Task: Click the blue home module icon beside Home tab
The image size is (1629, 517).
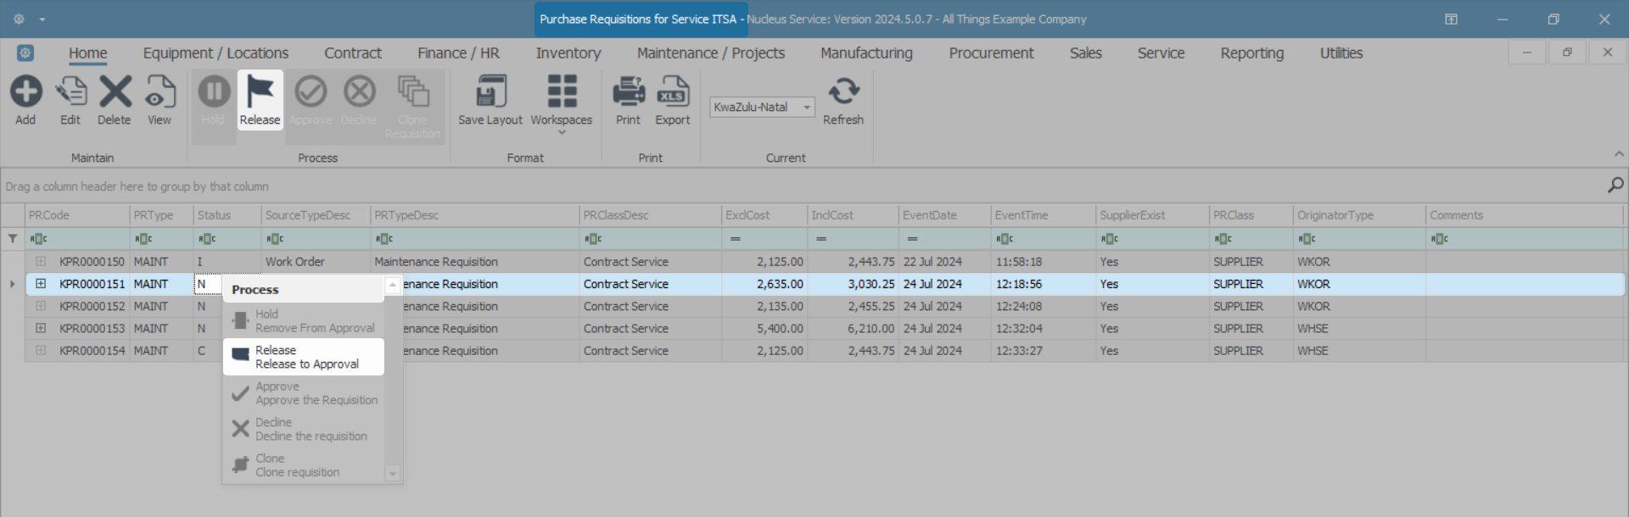Action: click(x=25, y=53)
